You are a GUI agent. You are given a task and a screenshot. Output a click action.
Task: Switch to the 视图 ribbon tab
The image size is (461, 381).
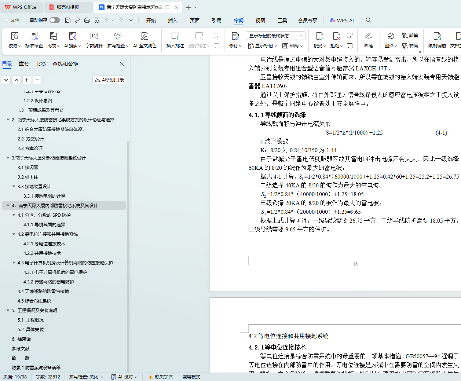click(x=260, y=21)
